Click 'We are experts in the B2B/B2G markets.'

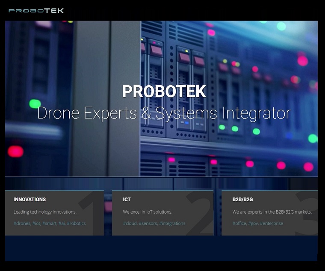(x=272, y=212)
